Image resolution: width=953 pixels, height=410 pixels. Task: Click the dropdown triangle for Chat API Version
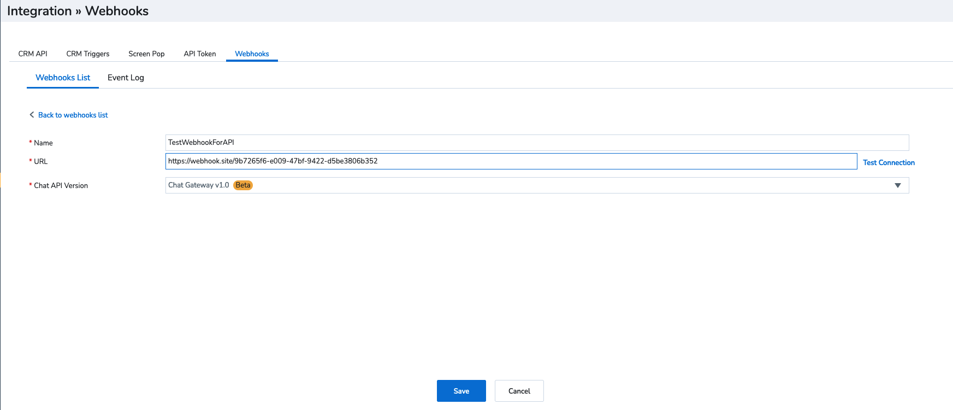(x=897, y=185)
